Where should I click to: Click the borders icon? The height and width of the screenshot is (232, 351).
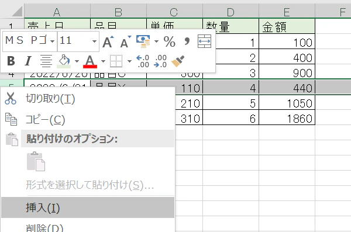coord(116,61)
